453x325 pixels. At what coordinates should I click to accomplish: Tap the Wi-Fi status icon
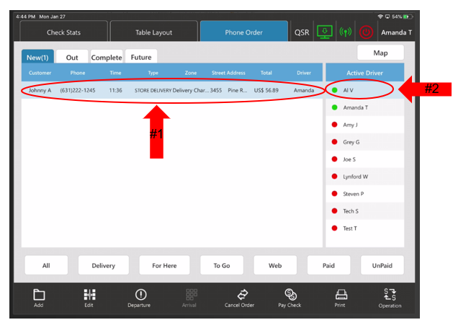[x=380, y=17]
